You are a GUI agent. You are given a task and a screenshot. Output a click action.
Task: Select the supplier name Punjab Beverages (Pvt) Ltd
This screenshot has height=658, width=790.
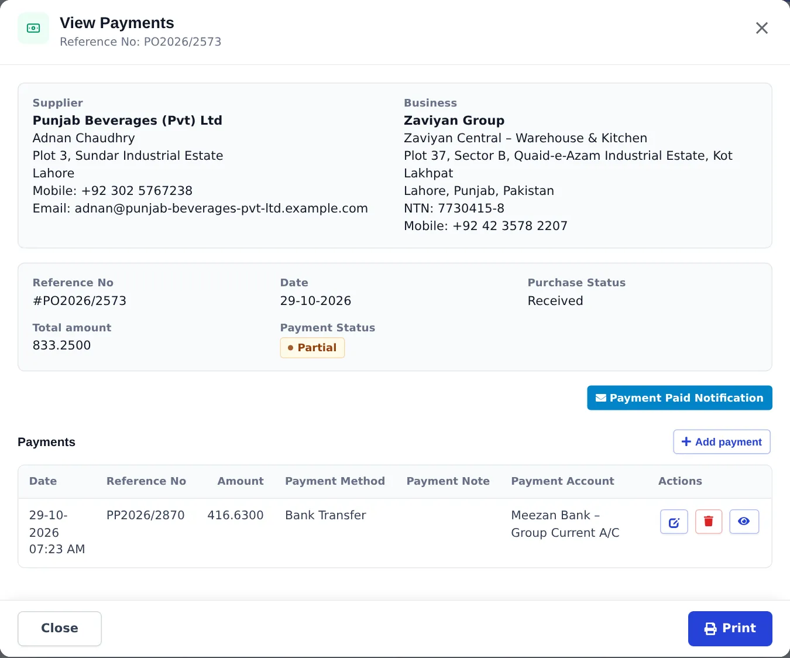(x=128, y=121)
